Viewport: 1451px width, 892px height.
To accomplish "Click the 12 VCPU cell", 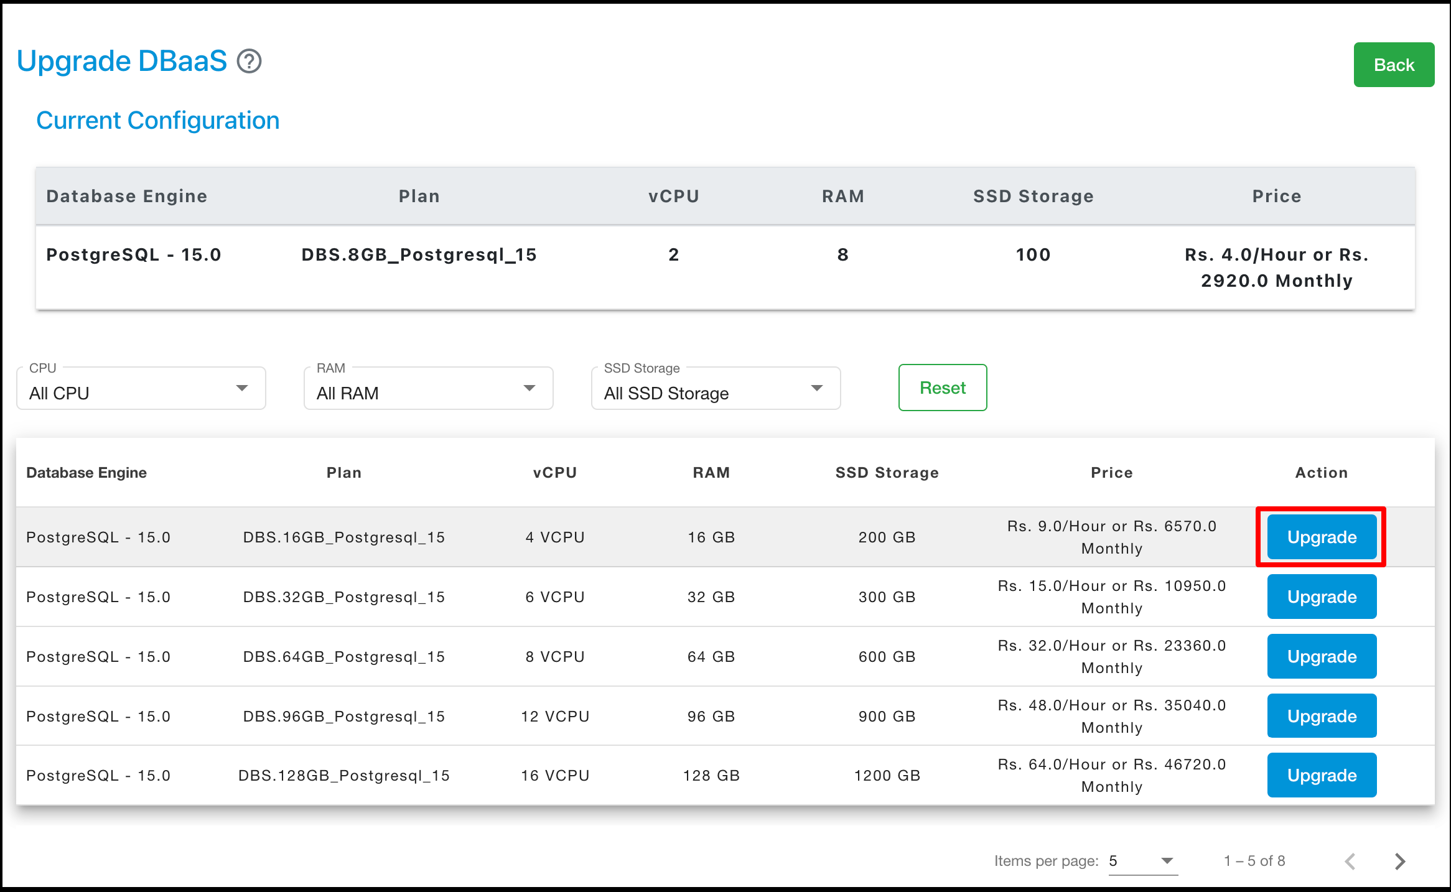I will (x=555, y=716).
